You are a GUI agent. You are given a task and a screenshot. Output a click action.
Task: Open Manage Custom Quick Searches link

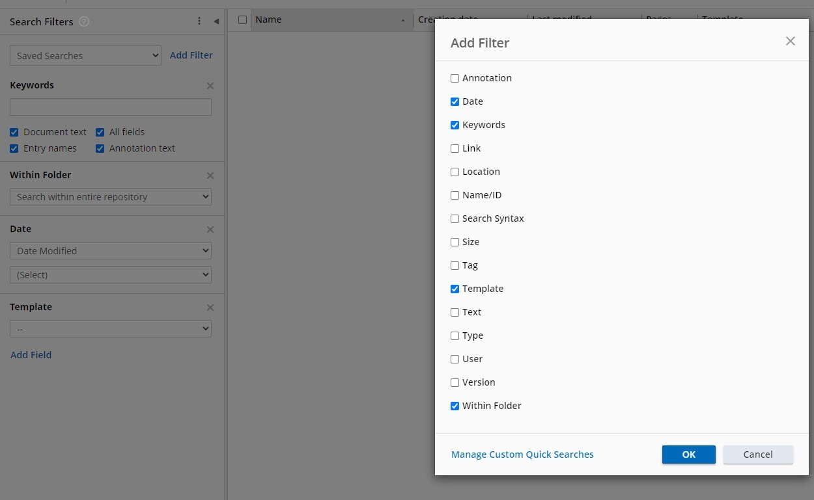click(x=522, y=454)
